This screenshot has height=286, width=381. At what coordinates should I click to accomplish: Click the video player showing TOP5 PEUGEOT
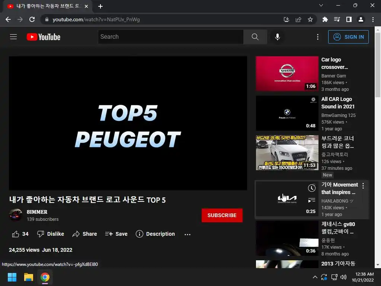128,123
